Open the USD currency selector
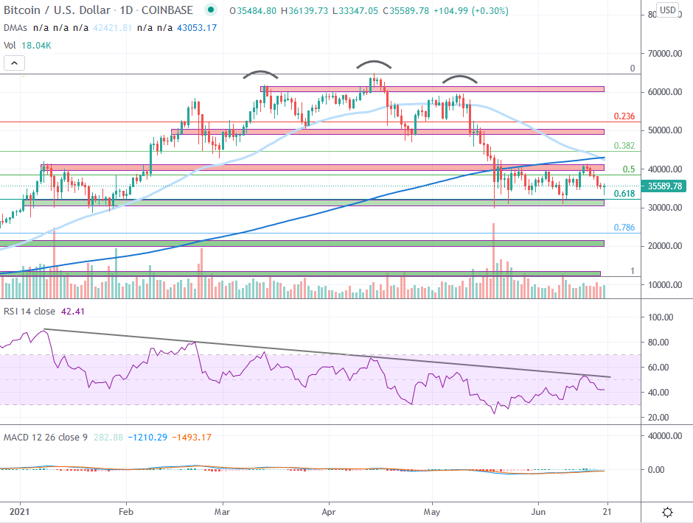The width and height of the screenshot is (693, 523). (x=667, y=10)
